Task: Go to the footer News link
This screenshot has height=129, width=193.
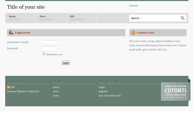Action: [x=56, y=92]
